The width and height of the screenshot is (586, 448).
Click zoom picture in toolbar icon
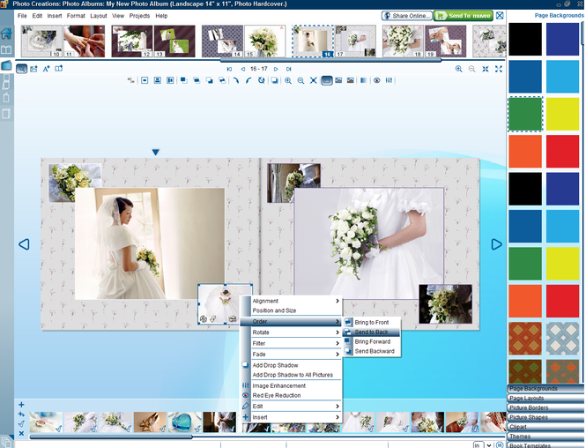(x=288, y=80)
